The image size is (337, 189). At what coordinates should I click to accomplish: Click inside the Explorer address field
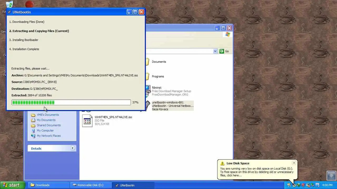[179, 51]
